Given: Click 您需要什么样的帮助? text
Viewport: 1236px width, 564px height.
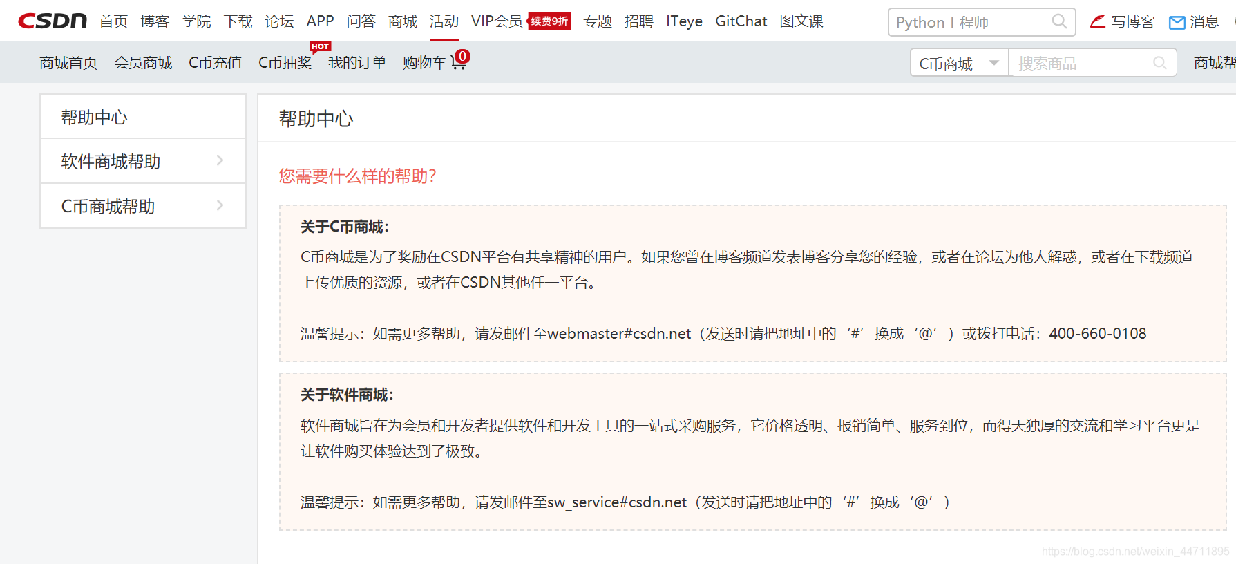Looking at the screenshot, I should pos(357,176).
